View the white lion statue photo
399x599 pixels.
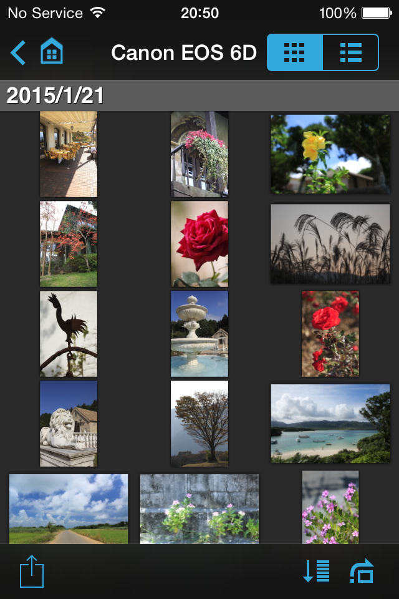[x=69, y=424]
